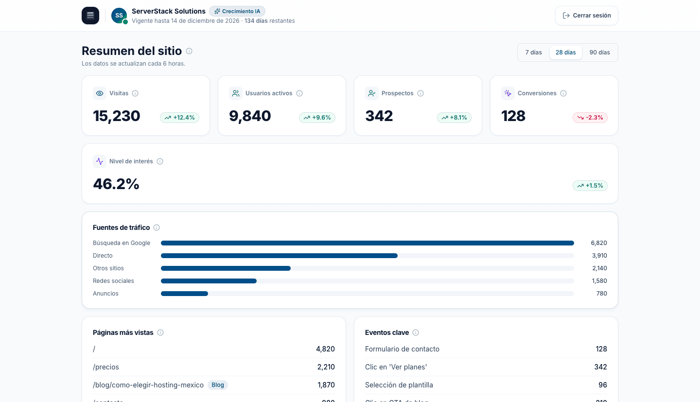
Task: Click the Formulario de contacto event
Action: tap(486, 349)
